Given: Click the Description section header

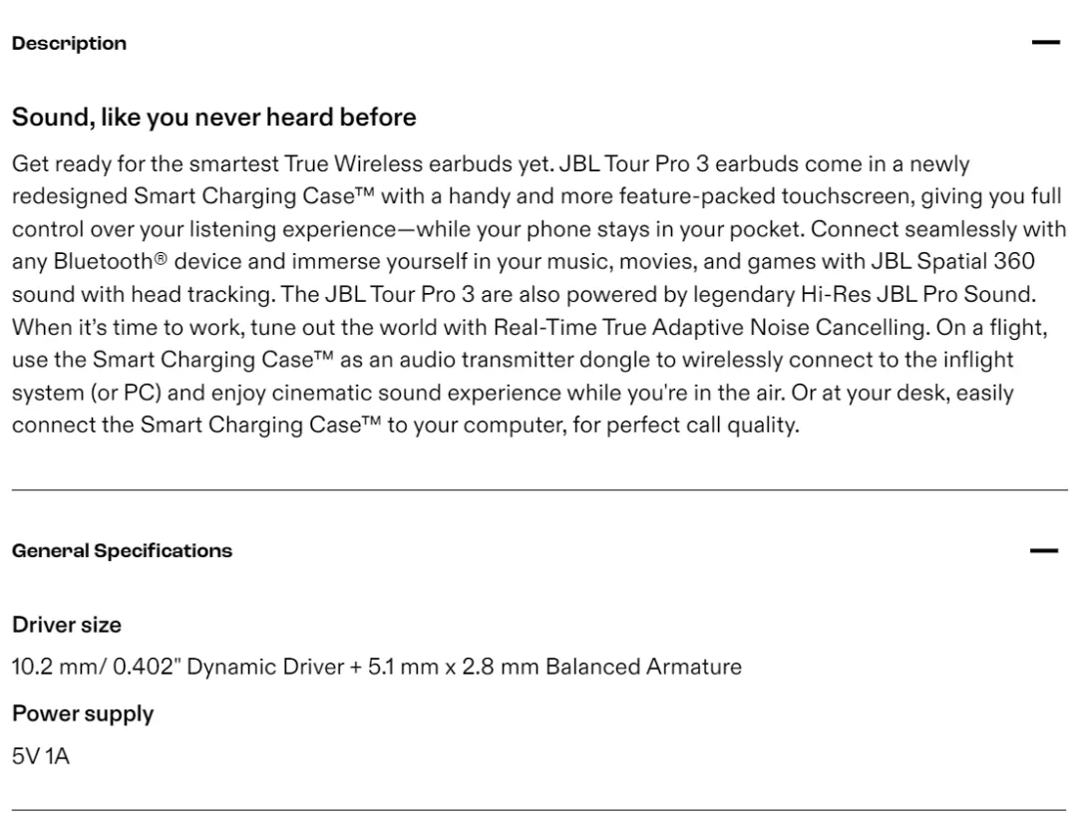Looking at the screenshot, I should [x=70, y=43].
